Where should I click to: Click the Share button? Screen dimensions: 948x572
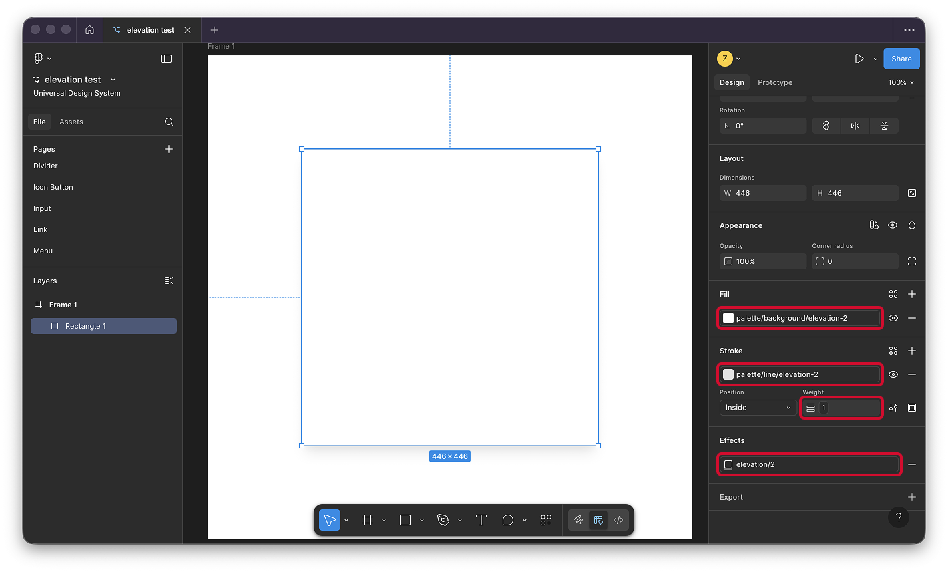point(901,59)
